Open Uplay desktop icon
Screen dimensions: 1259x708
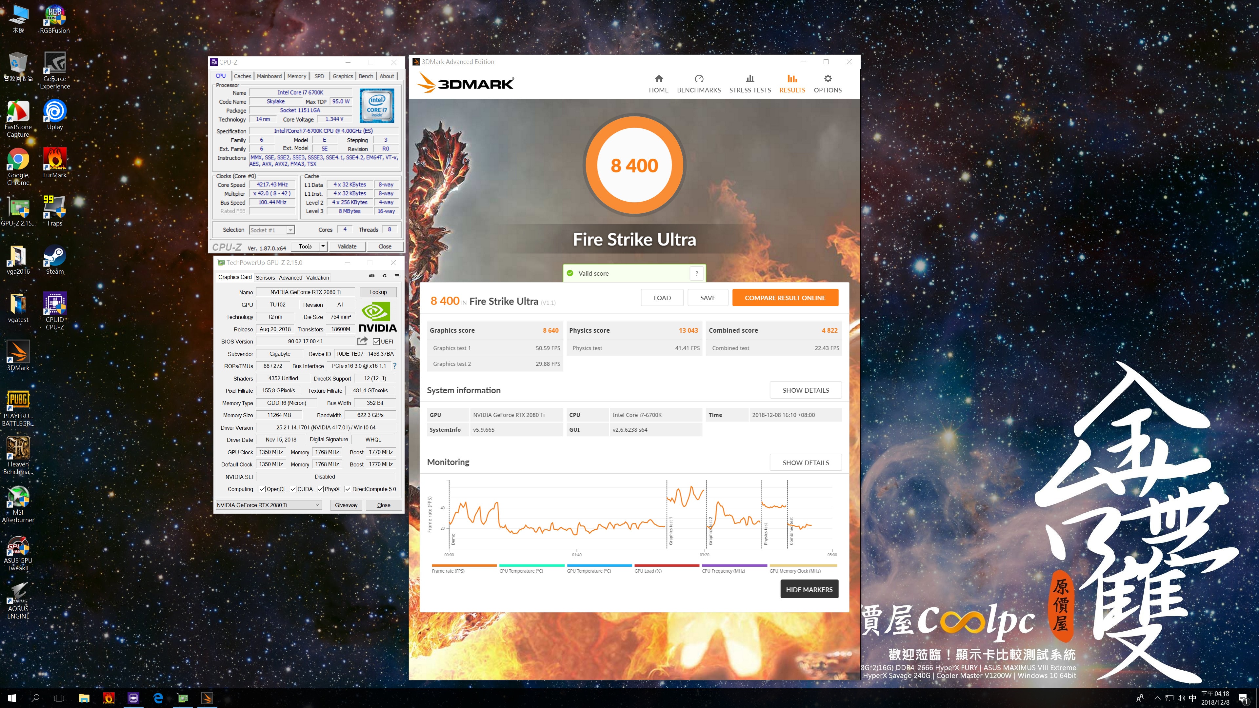(55, 115)
